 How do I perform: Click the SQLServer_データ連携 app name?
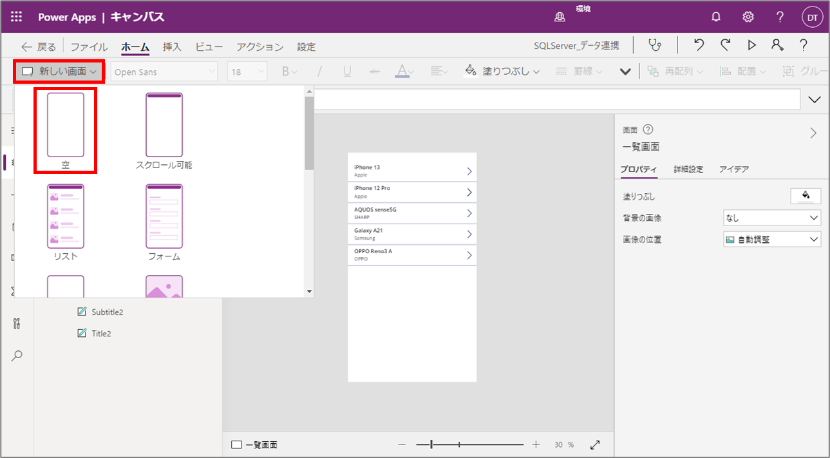[x=576, y=46]
